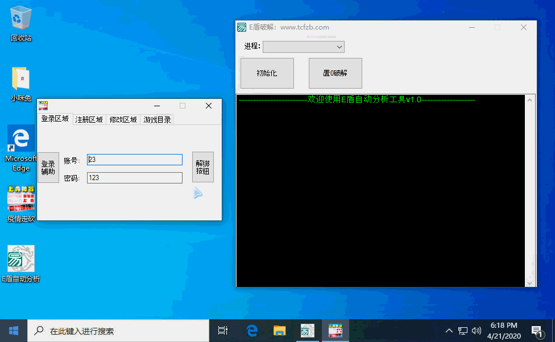Close the login tool window

click(x=209, y=106)
